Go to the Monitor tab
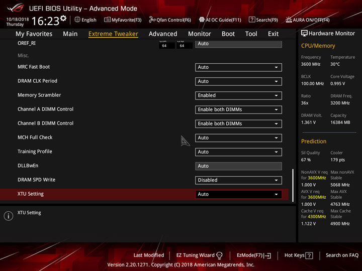Viewport: 362px width, 271px height. click(200, 34)
